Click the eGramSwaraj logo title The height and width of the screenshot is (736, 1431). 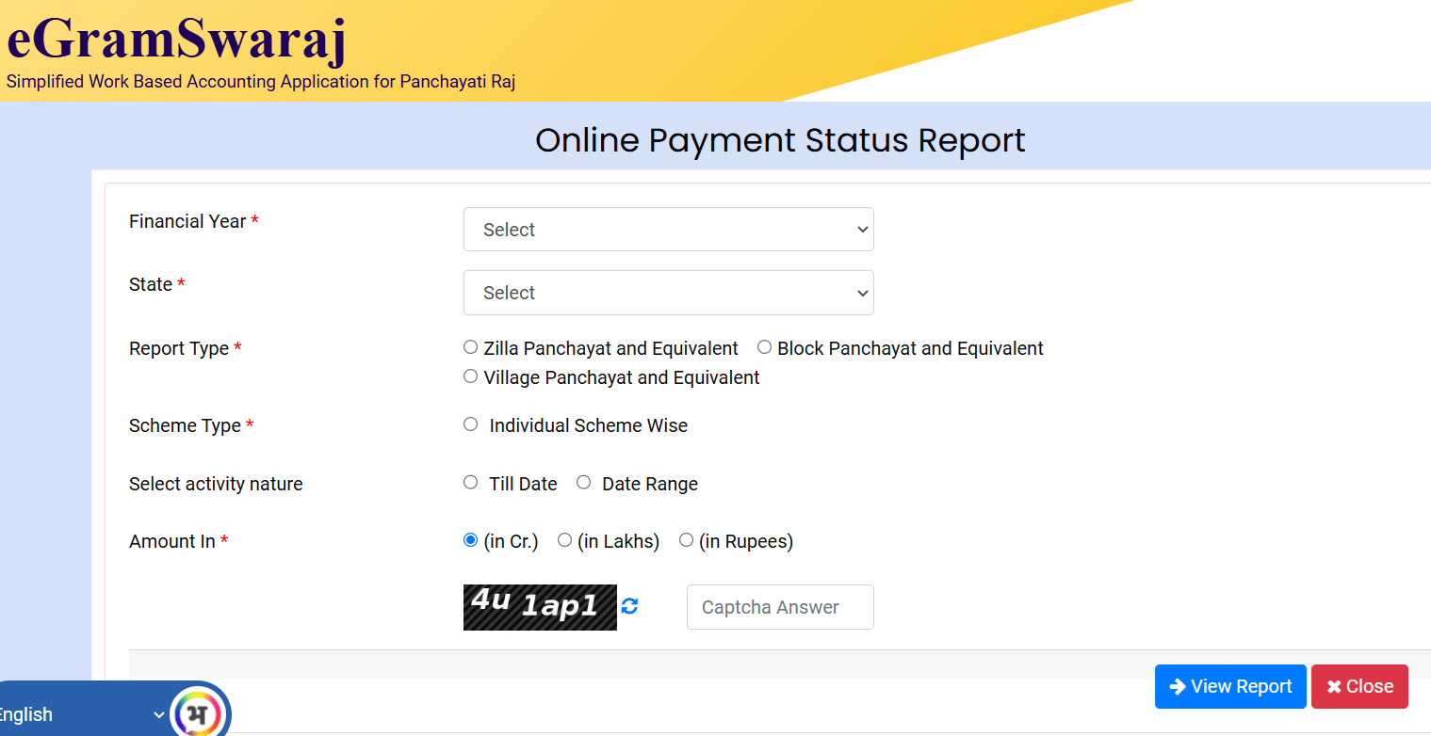click(176, 40)
